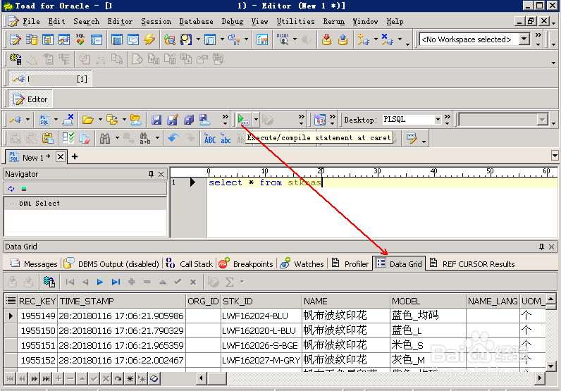The height and width of the screenshot is (391, 561).
Task: Expand the find binoculars dropdown arrow
Action: (117, 138)
